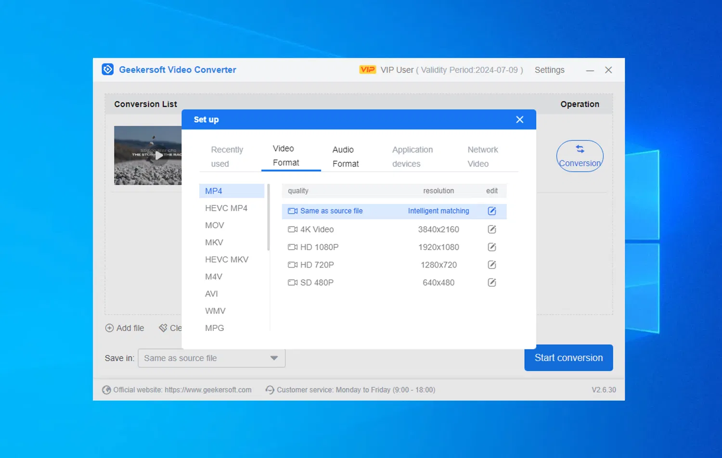Click edit icon for HD 1080P row
Screen dimensions: 722x458
[x=492, y=247]
